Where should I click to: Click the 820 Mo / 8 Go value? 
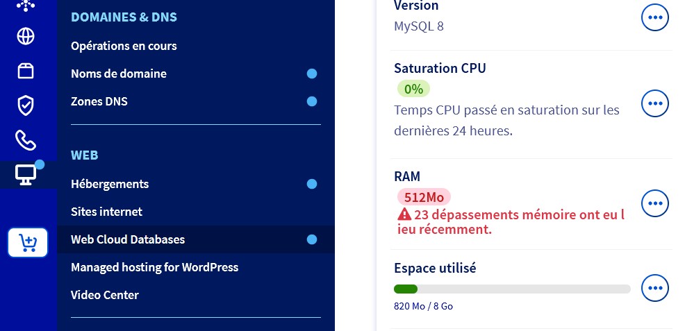pyautogui.click(x=423, y=306)
